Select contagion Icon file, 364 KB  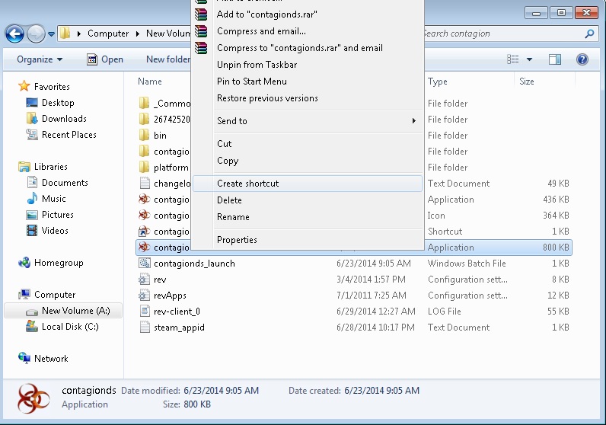[144, 215]
